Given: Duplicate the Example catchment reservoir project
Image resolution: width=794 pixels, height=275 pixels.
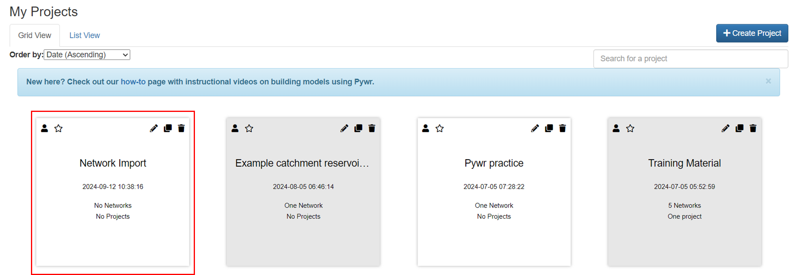Looking at the screenshot, I should coord(358,128).
